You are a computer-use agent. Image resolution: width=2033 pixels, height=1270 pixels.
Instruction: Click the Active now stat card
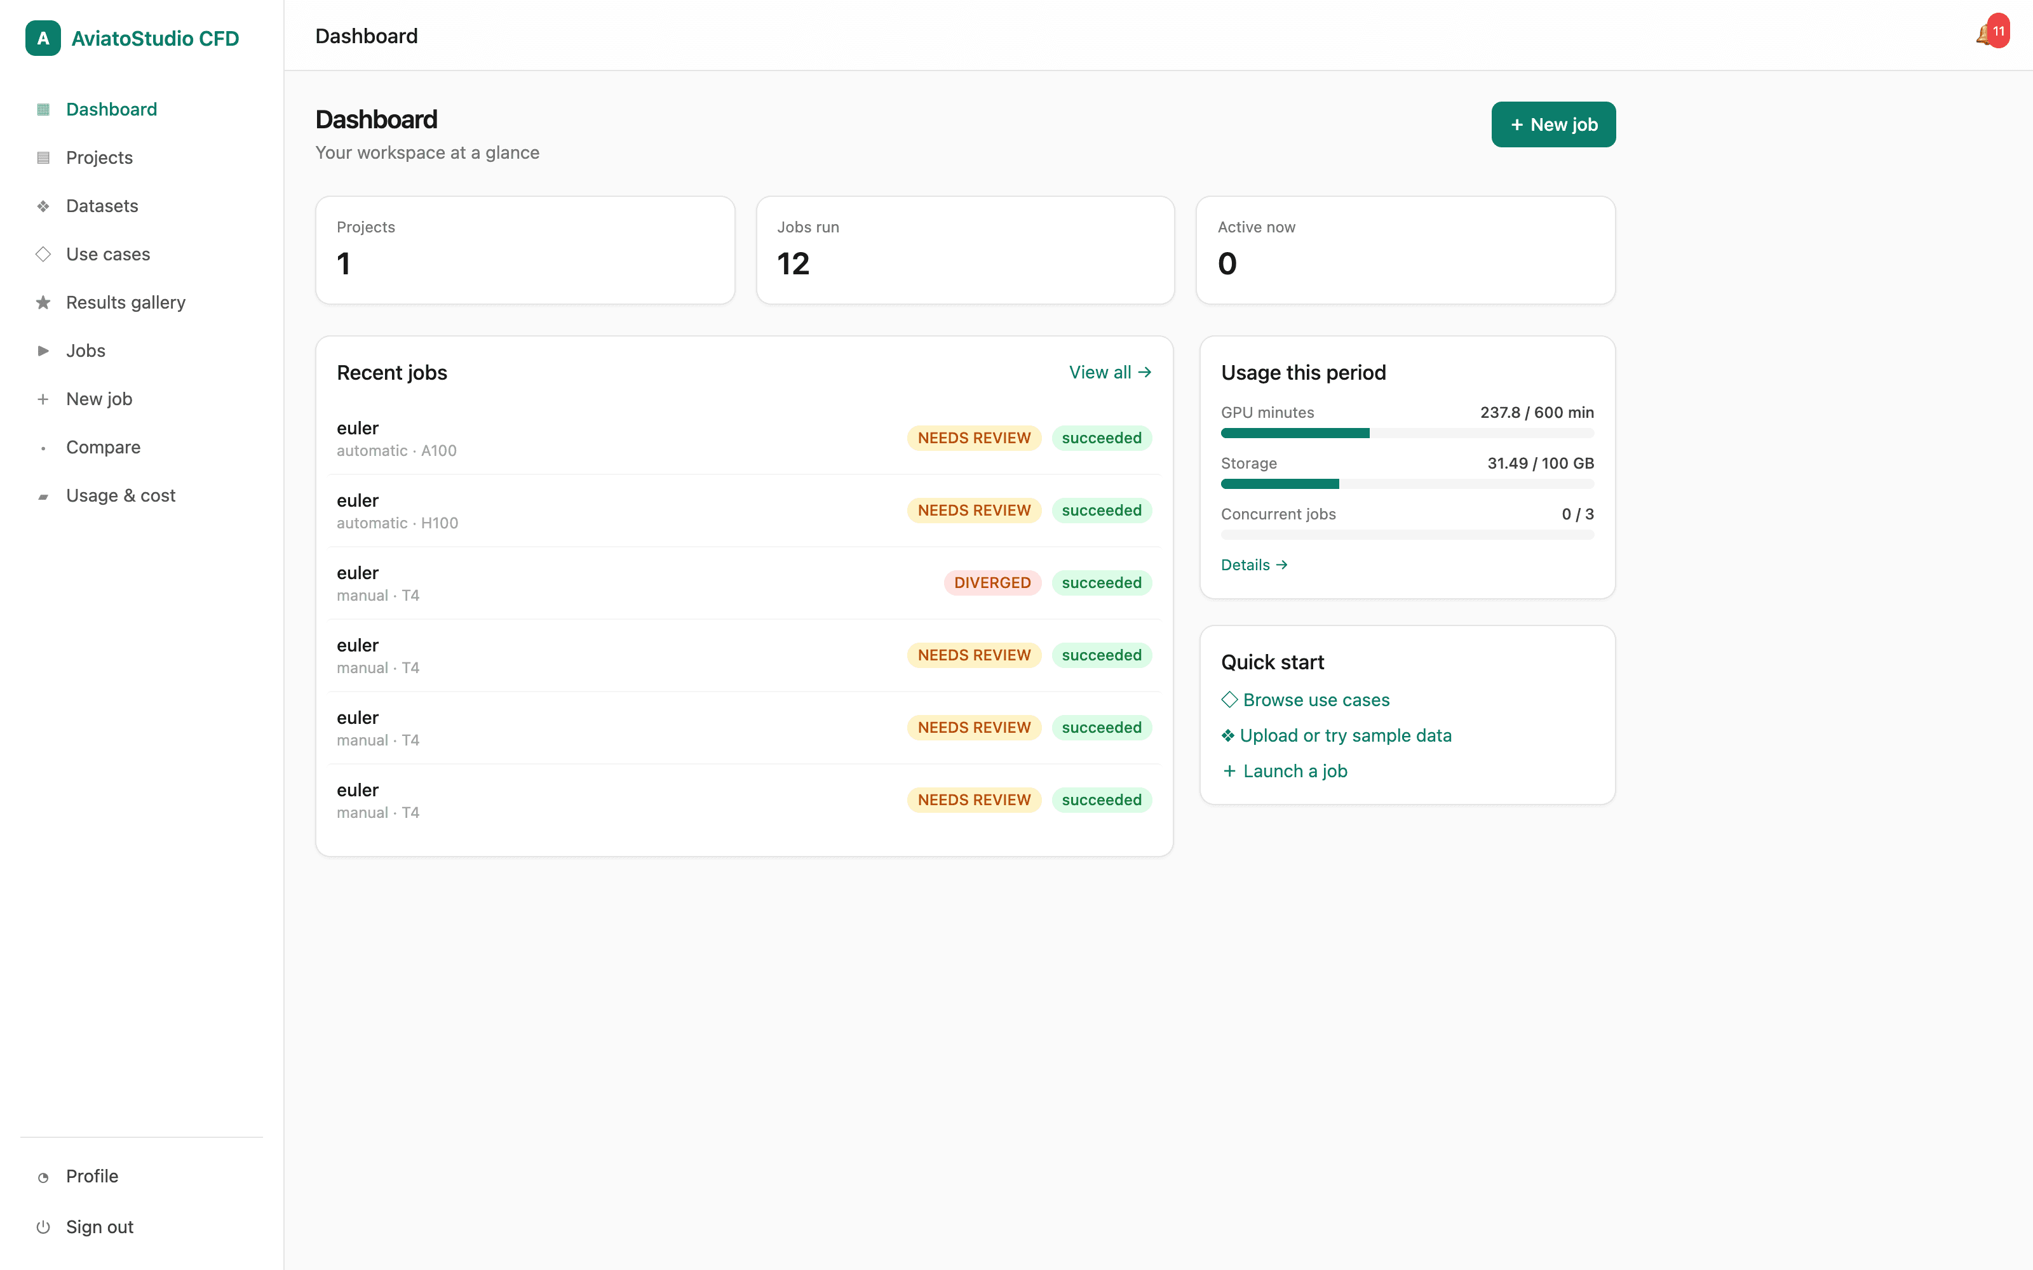pos(1405,250)
